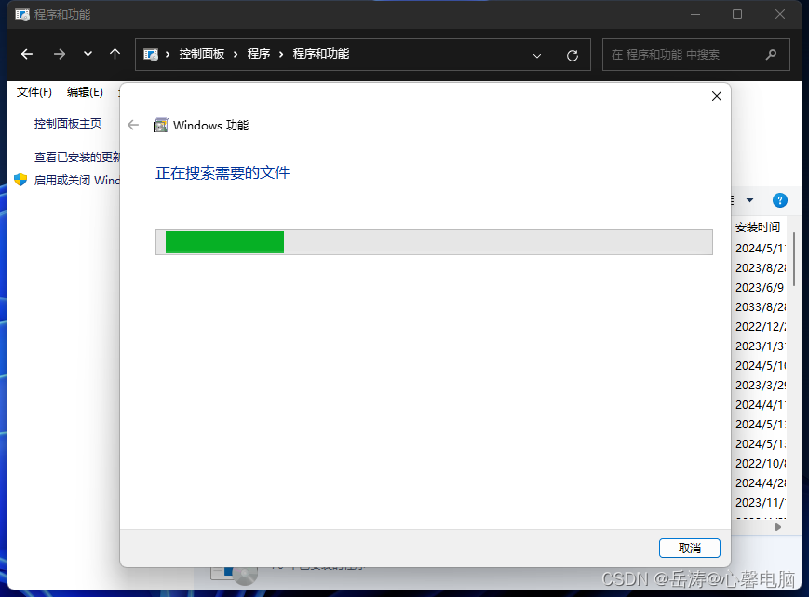Select the row dated 2023/6/9

(760, 288)
